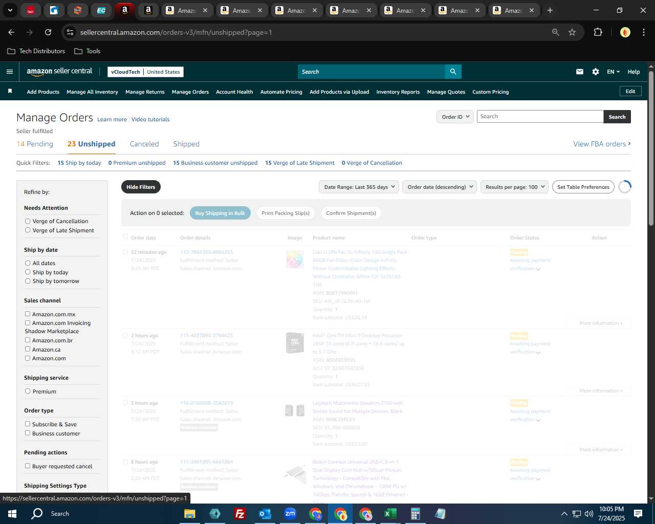Open Automate Pricing menu item
The height and width of the screenshot is (524, 655).
(x=281, y=92)
